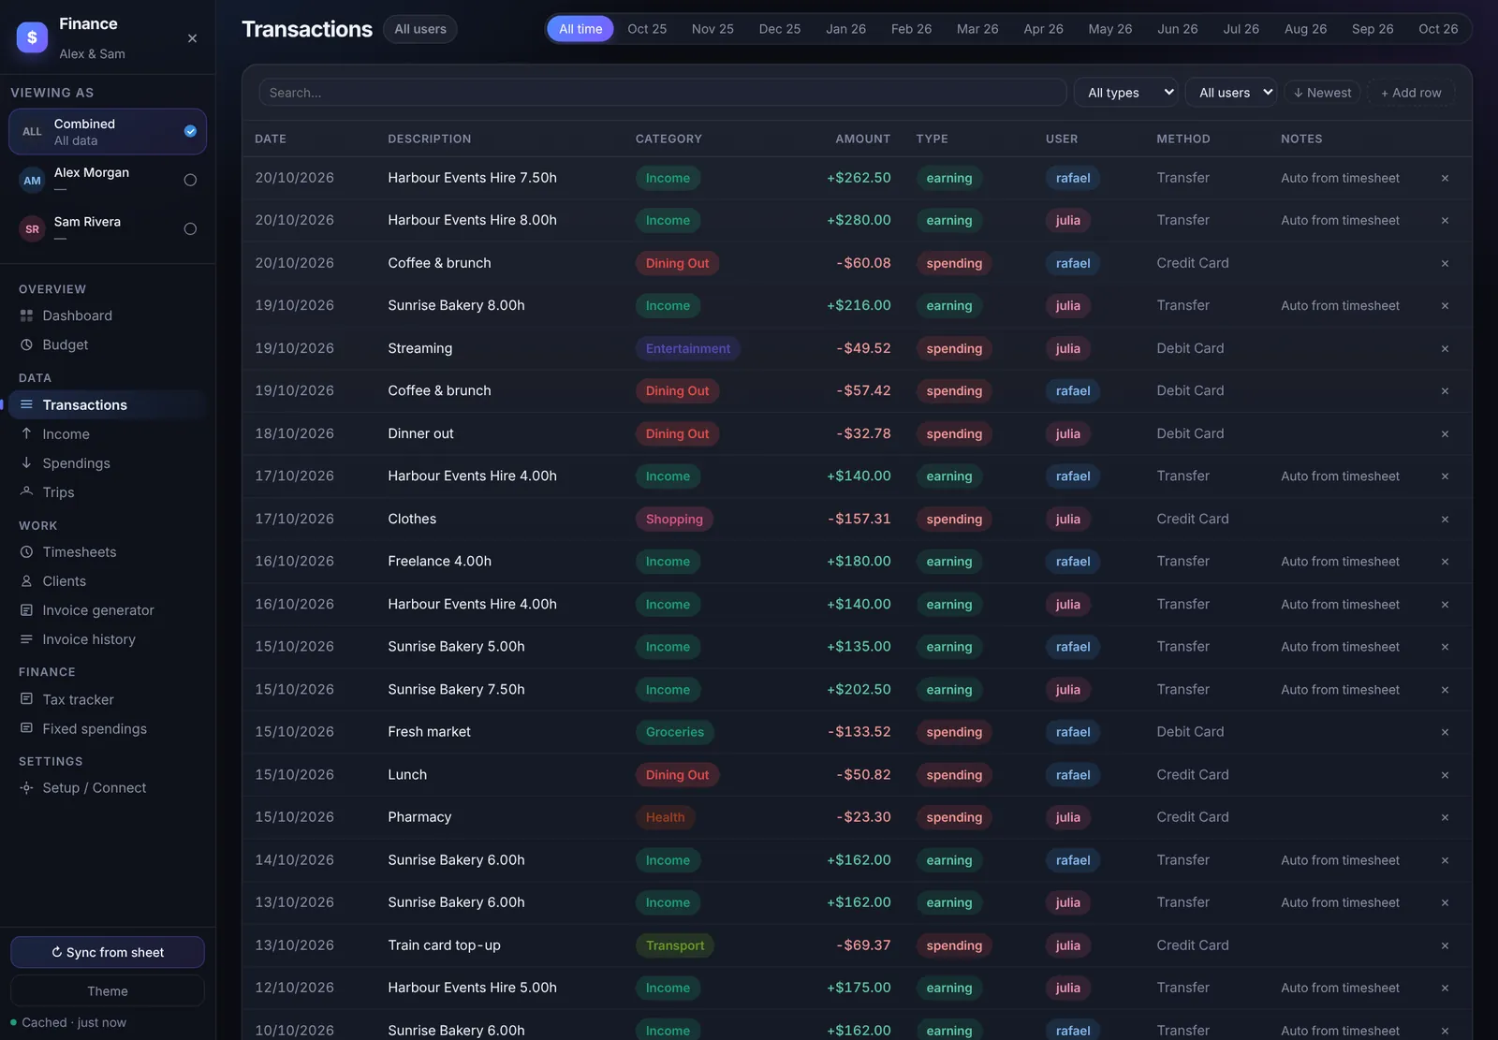
Task: Click the Shopping category tag on Clothes
Action: (x=674, y=519)
